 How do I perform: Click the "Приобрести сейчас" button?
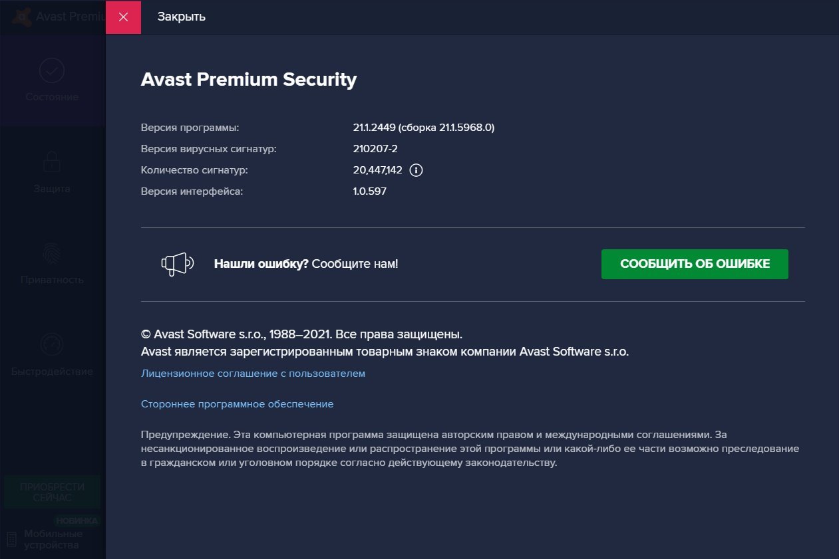coord(52,492)
